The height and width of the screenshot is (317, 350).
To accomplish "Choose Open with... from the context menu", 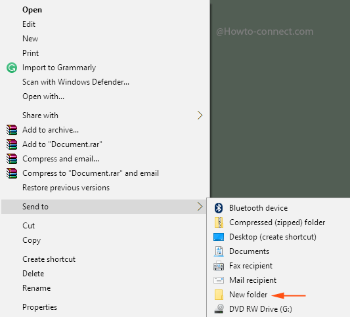I will (43, 96).
